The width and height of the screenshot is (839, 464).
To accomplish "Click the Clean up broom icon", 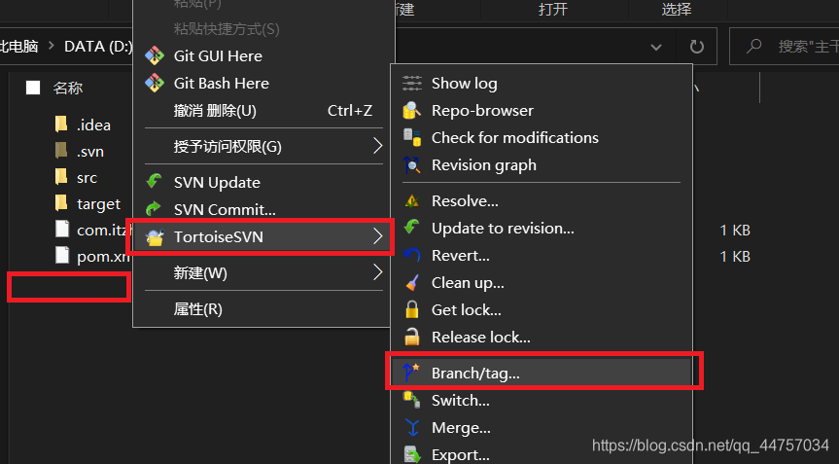I will point(412,283).
